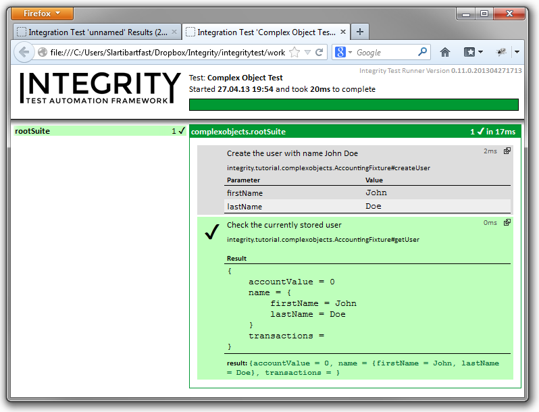The width and height of the screenshot is (539, 412).
Task: Click the green test progress bar
Action: [353, 105]
